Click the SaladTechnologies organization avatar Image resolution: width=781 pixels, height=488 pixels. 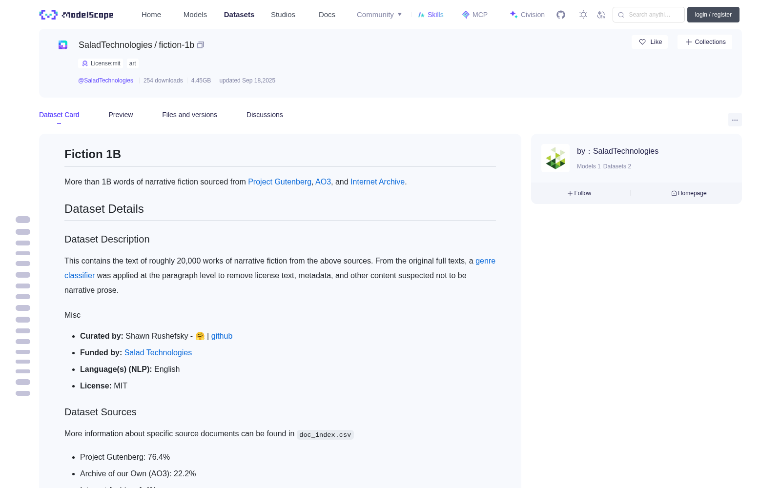point(555,158)
